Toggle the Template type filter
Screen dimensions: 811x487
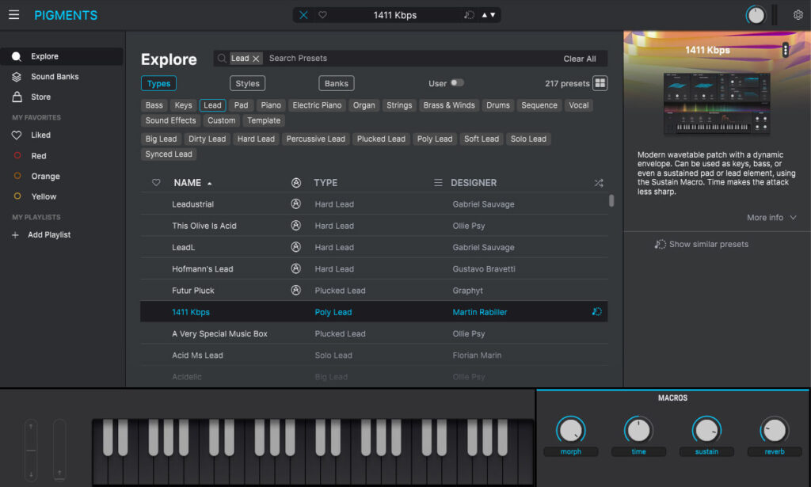coord(264,120)
